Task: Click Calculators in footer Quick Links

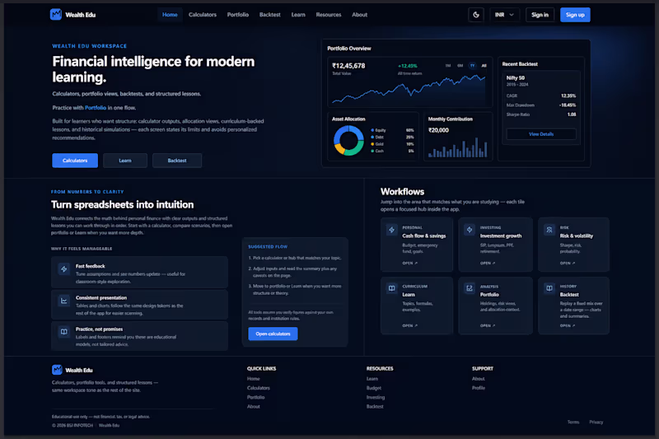Action: (x=259, y=388)
